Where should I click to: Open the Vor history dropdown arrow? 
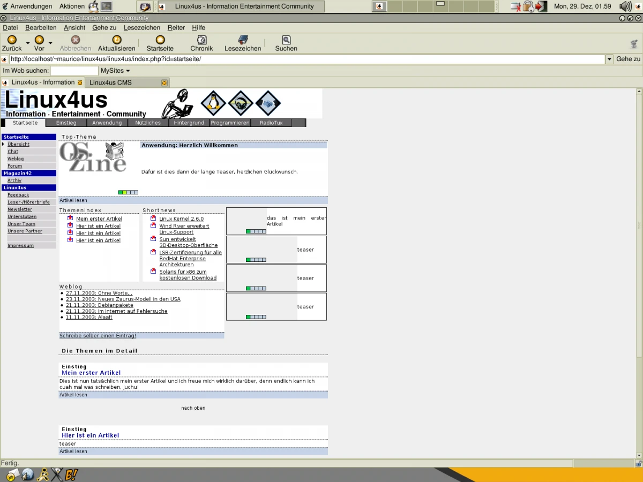click(x=50, y=43)
